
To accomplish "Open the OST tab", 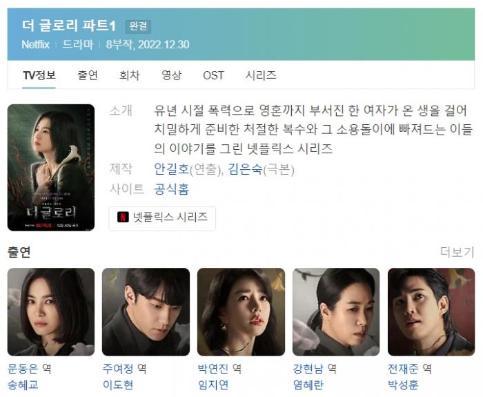I will pyautogui.click(x=213, y=75).
